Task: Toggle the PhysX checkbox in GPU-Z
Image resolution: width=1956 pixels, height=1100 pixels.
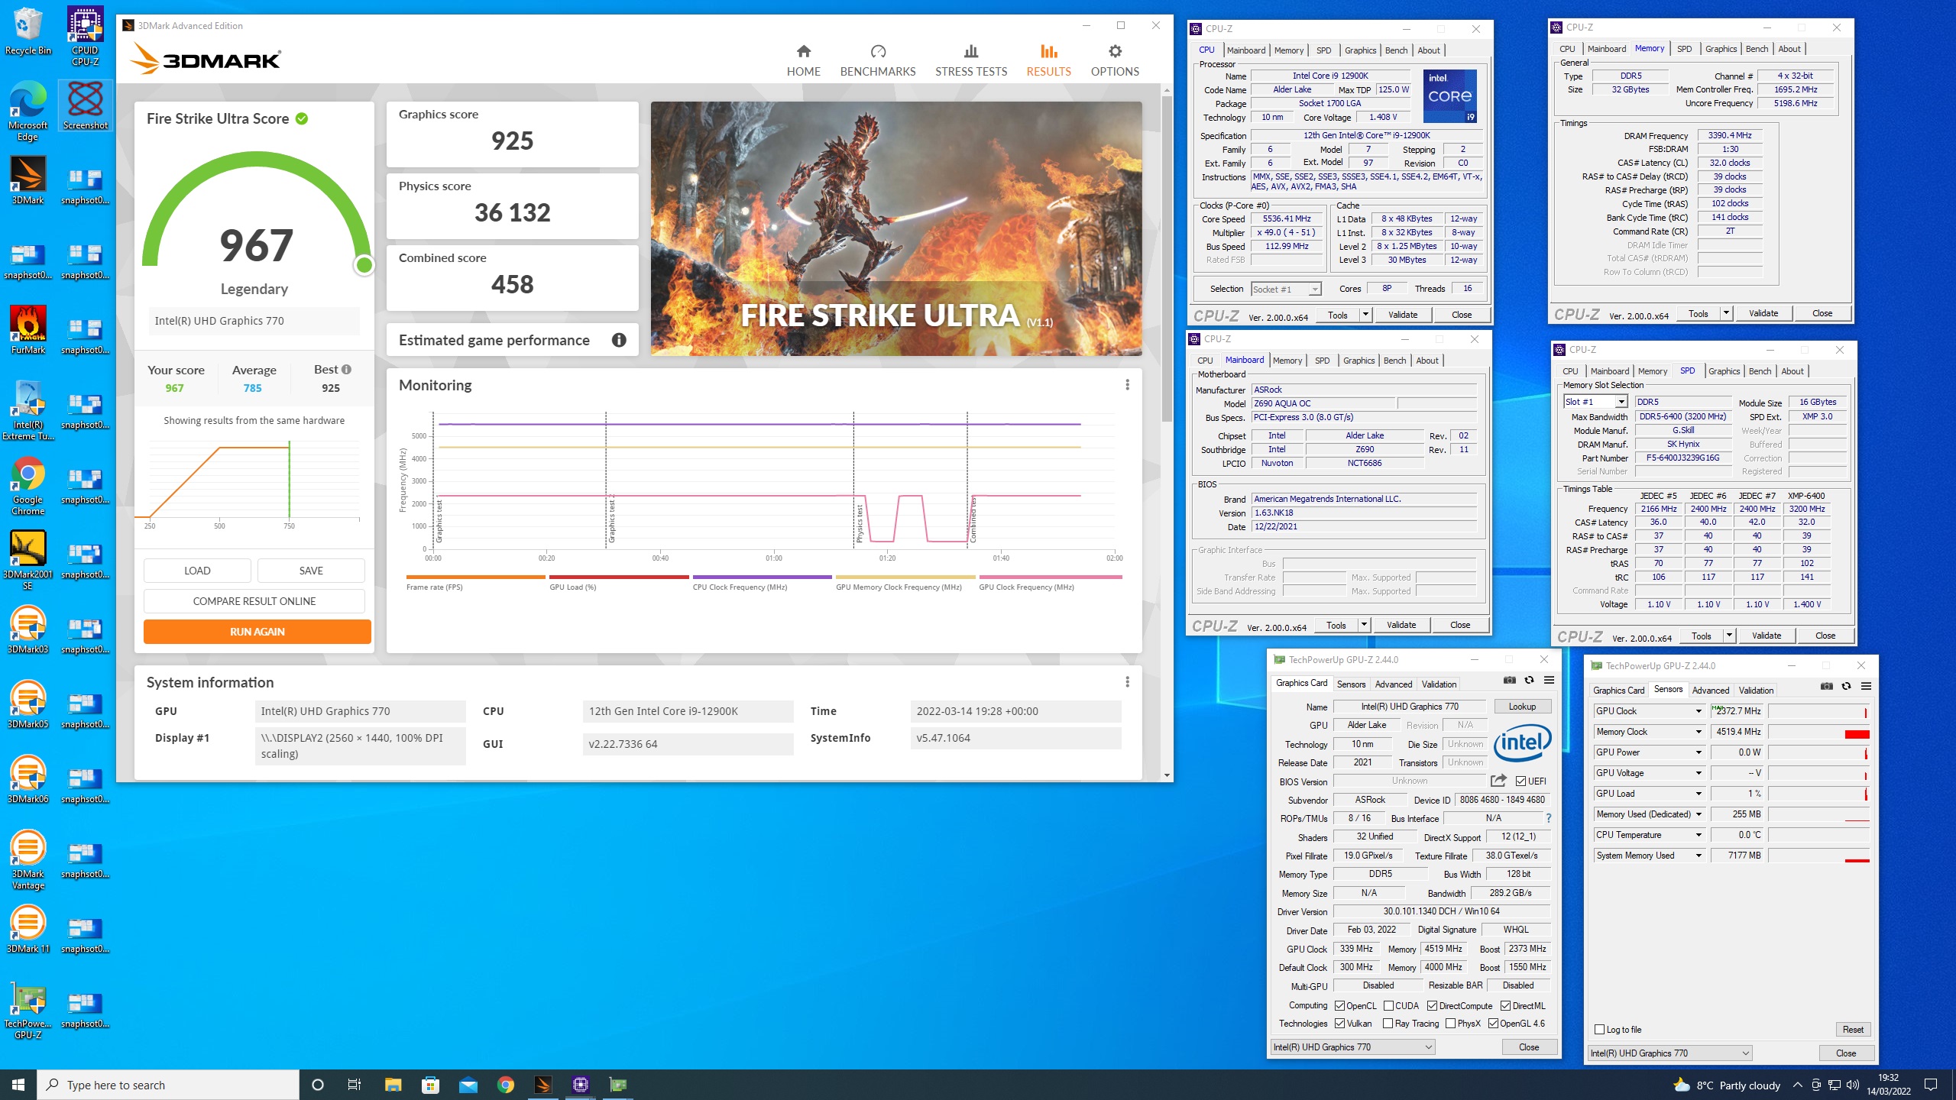Action: coord(1450,1024)
